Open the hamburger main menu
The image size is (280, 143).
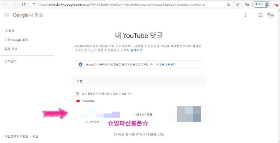7,15
